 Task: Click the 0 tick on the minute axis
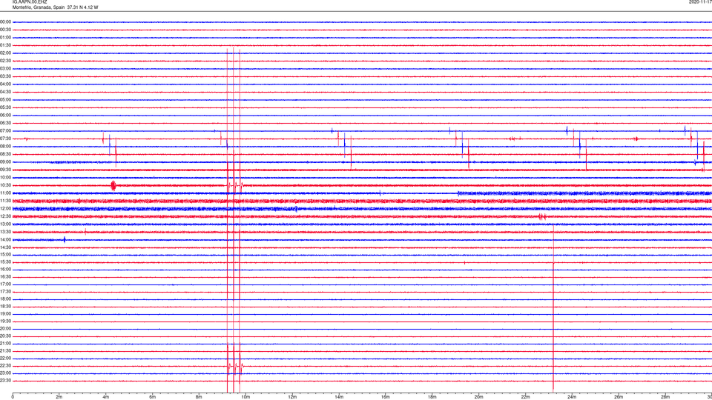point(13,397)
